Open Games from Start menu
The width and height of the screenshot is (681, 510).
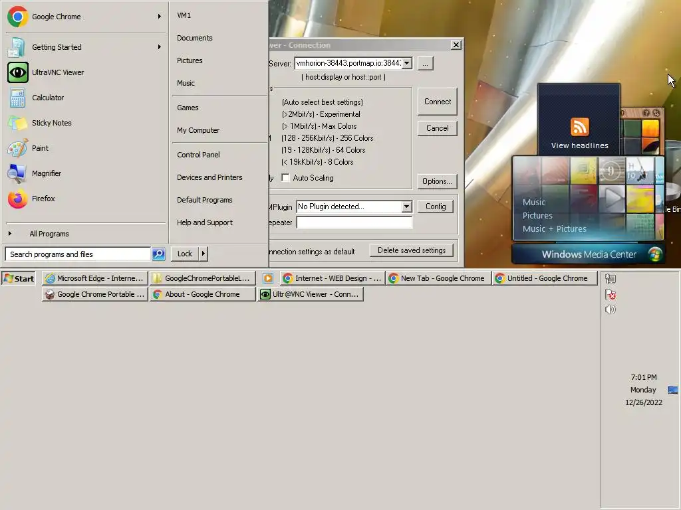coord(188,108)
